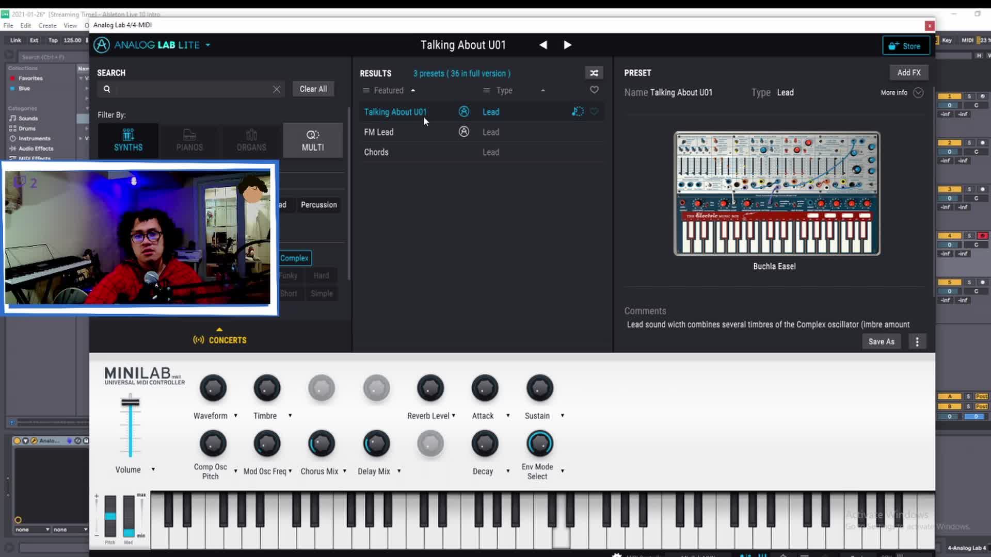
Task: Show similar presets for Talking About U01
Action: pos(578,111)
